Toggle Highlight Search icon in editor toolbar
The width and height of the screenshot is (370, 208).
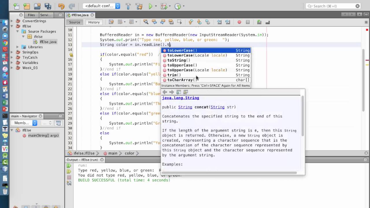tap(171, 22)
